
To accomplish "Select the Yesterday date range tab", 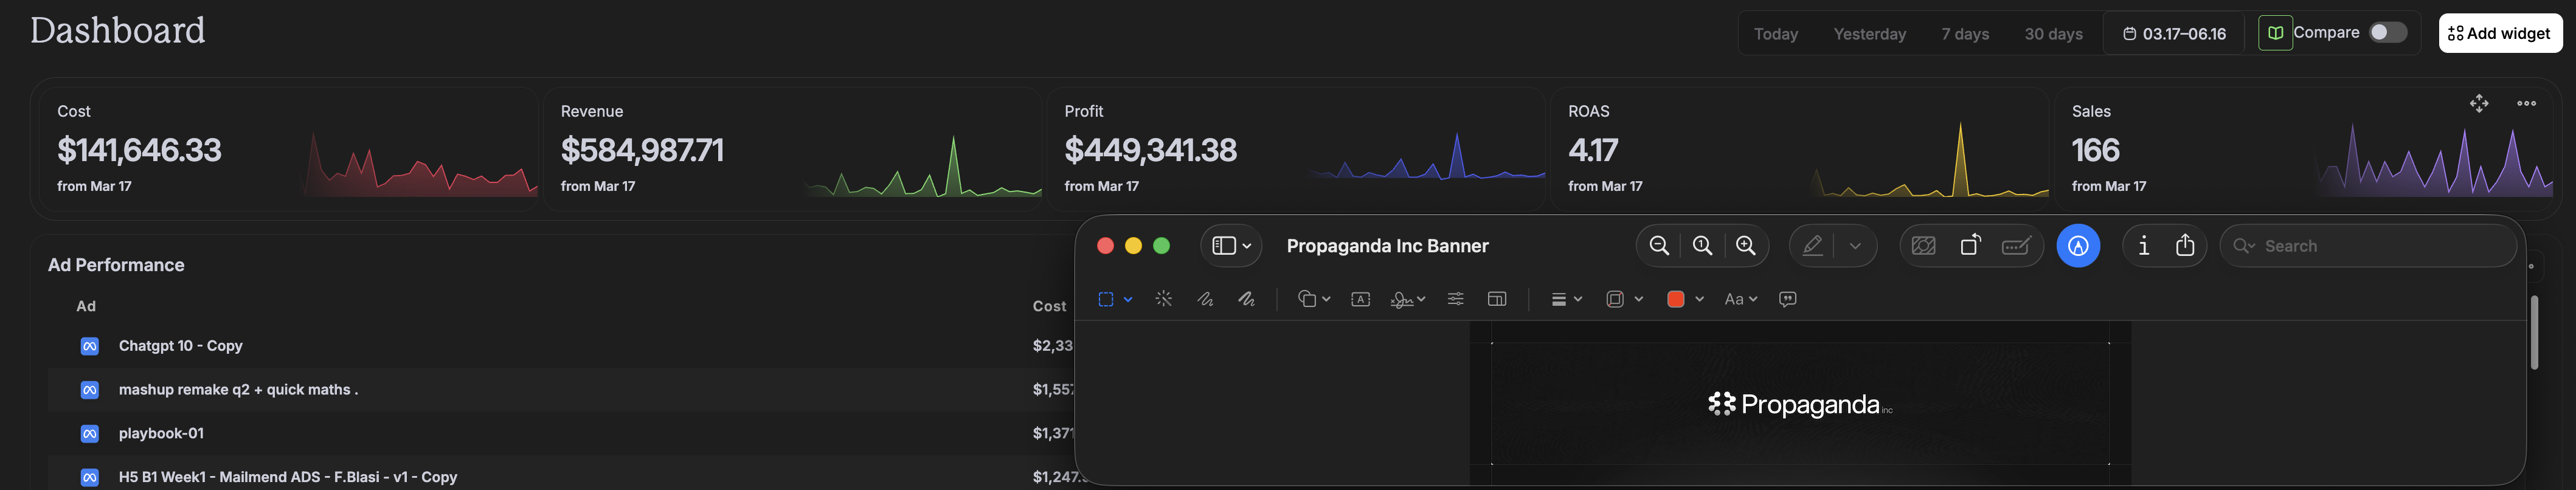I will click(1869, 34).
